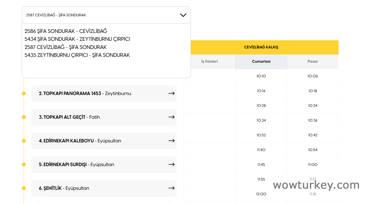Pick 5435 Zeytinburnu Çırpıcı - Şifa Sondurak
This screenshot has height=204, width=367.
pos(77,55)
